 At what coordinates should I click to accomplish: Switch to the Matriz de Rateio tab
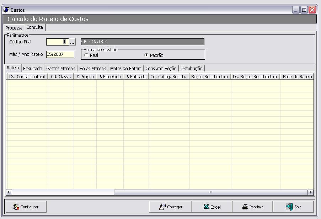(125, 68)
